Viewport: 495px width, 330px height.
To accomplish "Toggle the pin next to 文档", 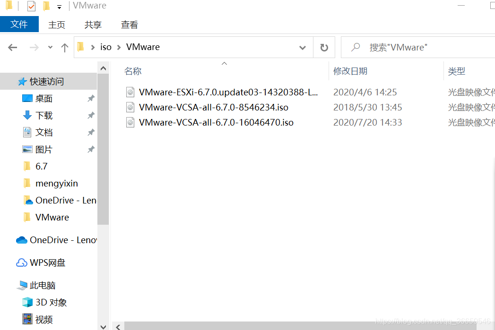I will (91, 132).
